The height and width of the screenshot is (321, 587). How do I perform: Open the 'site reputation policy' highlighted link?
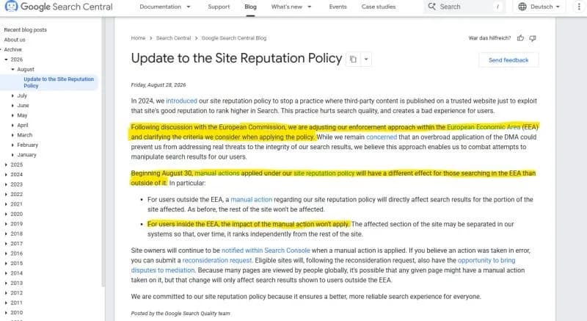tap(324, 173)
